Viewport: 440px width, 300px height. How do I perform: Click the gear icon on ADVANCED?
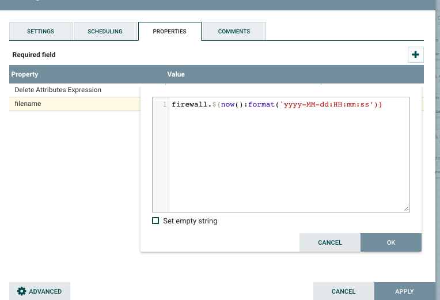pyautogui.click(x=22, y=291)
